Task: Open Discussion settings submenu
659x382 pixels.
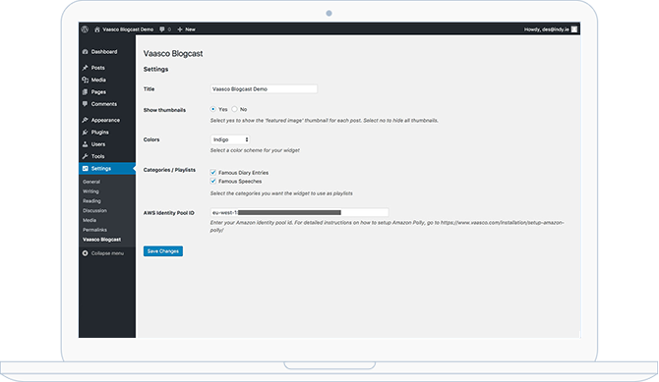Action: pos(94,211)
